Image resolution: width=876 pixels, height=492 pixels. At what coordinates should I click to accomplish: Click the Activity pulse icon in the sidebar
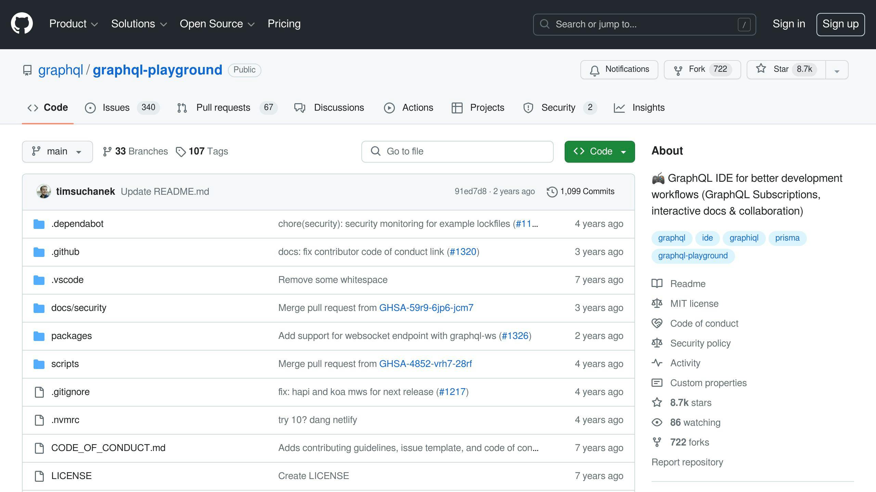pyautogui.click(x=657, y=363)
